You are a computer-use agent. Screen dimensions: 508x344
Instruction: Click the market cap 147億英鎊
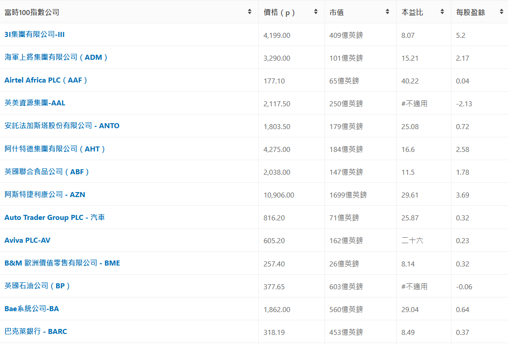346,172
